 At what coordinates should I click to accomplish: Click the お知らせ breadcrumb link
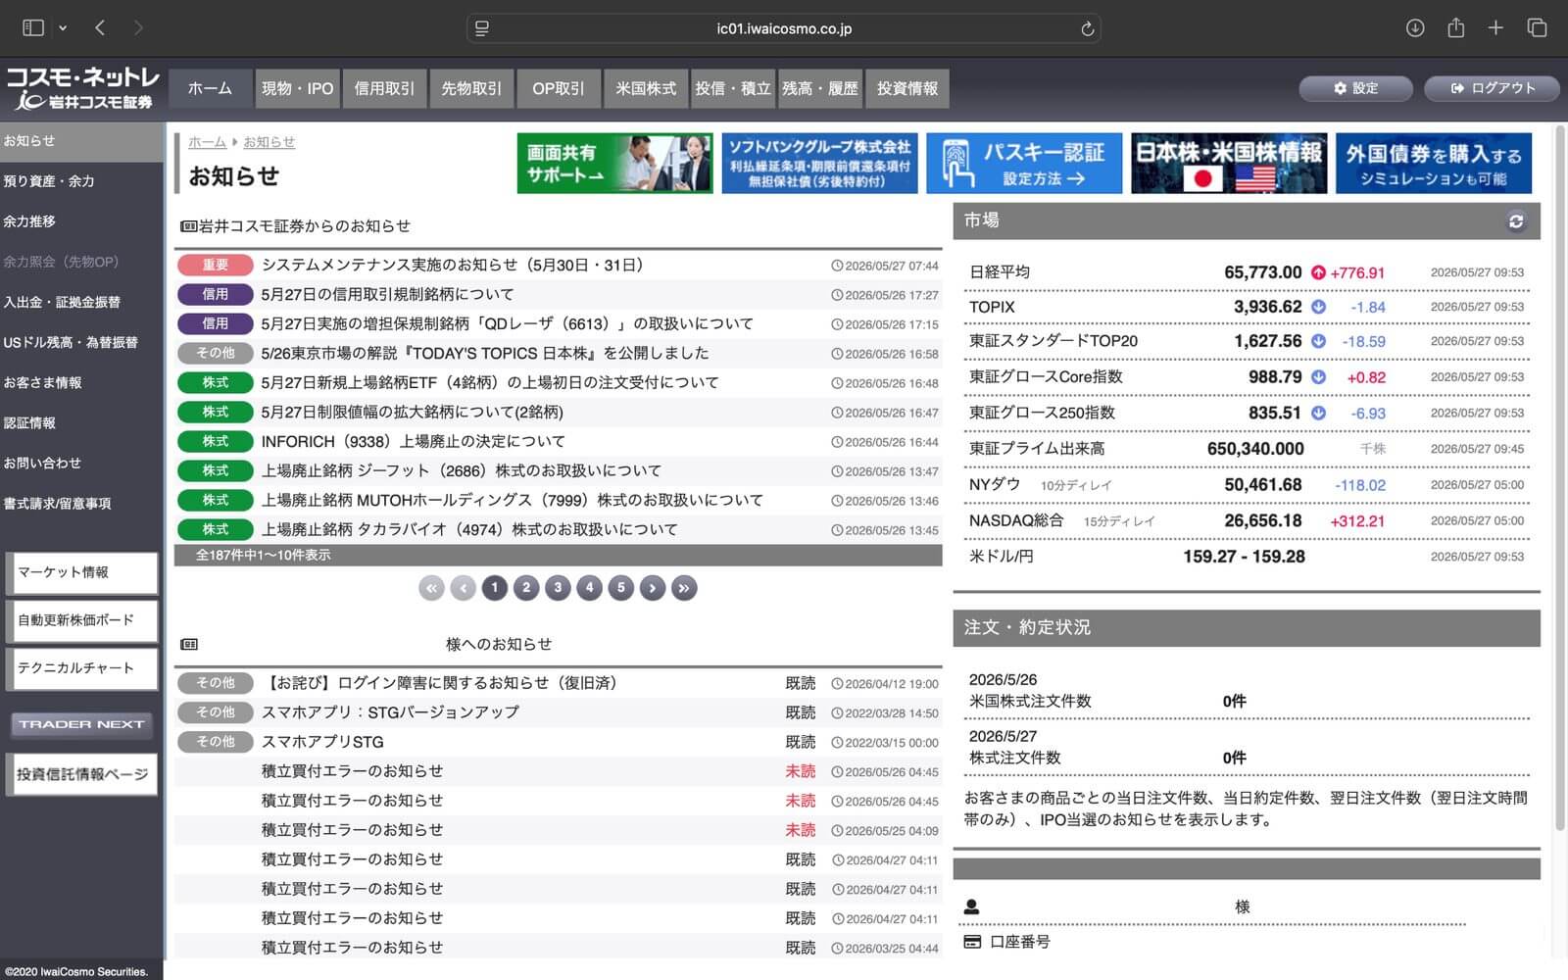coord(269,142)
